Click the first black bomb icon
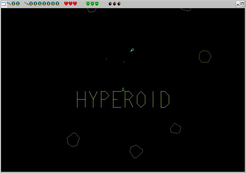The height and width of the screenshot is (173, 246). pos(110,4)
